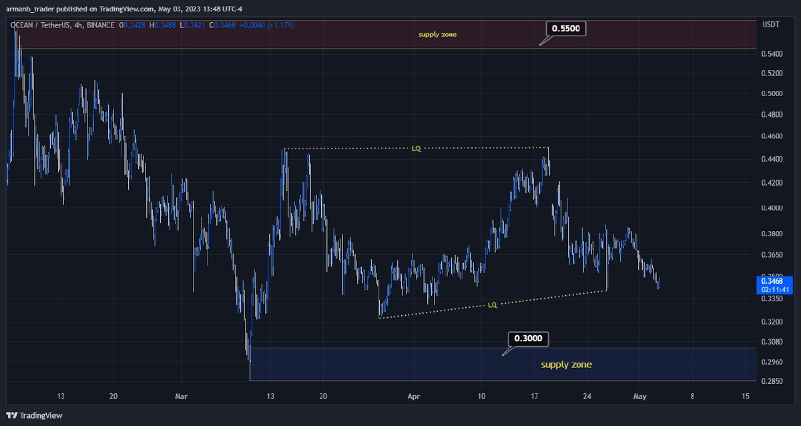Click the USDT currency label on price axis
Image resolution: width=801 pixels, height=426 pixels.
click(771, 25)
